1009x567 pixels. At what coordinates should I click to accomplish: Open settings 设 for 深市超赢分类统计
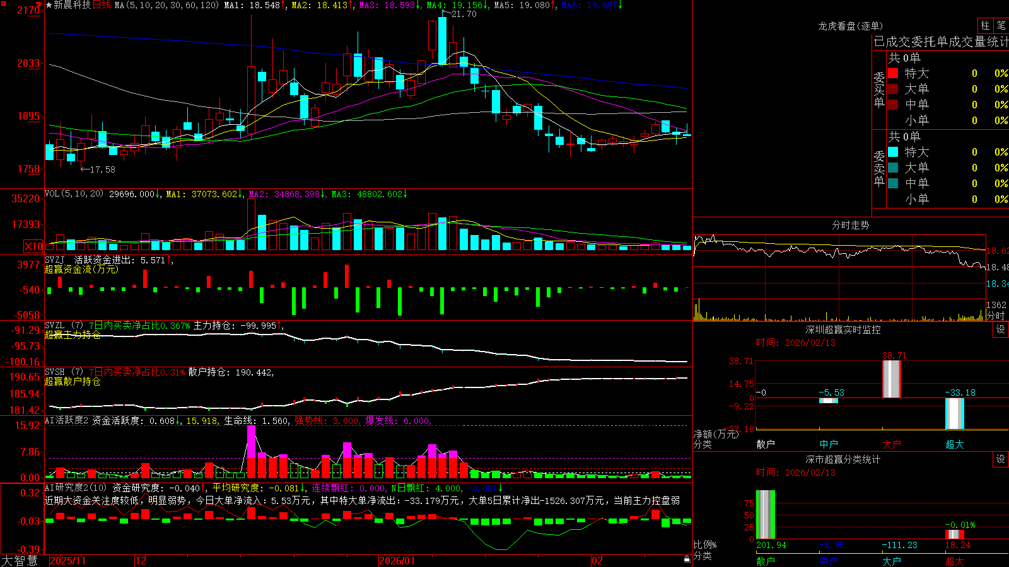(x=1001, y=459)
